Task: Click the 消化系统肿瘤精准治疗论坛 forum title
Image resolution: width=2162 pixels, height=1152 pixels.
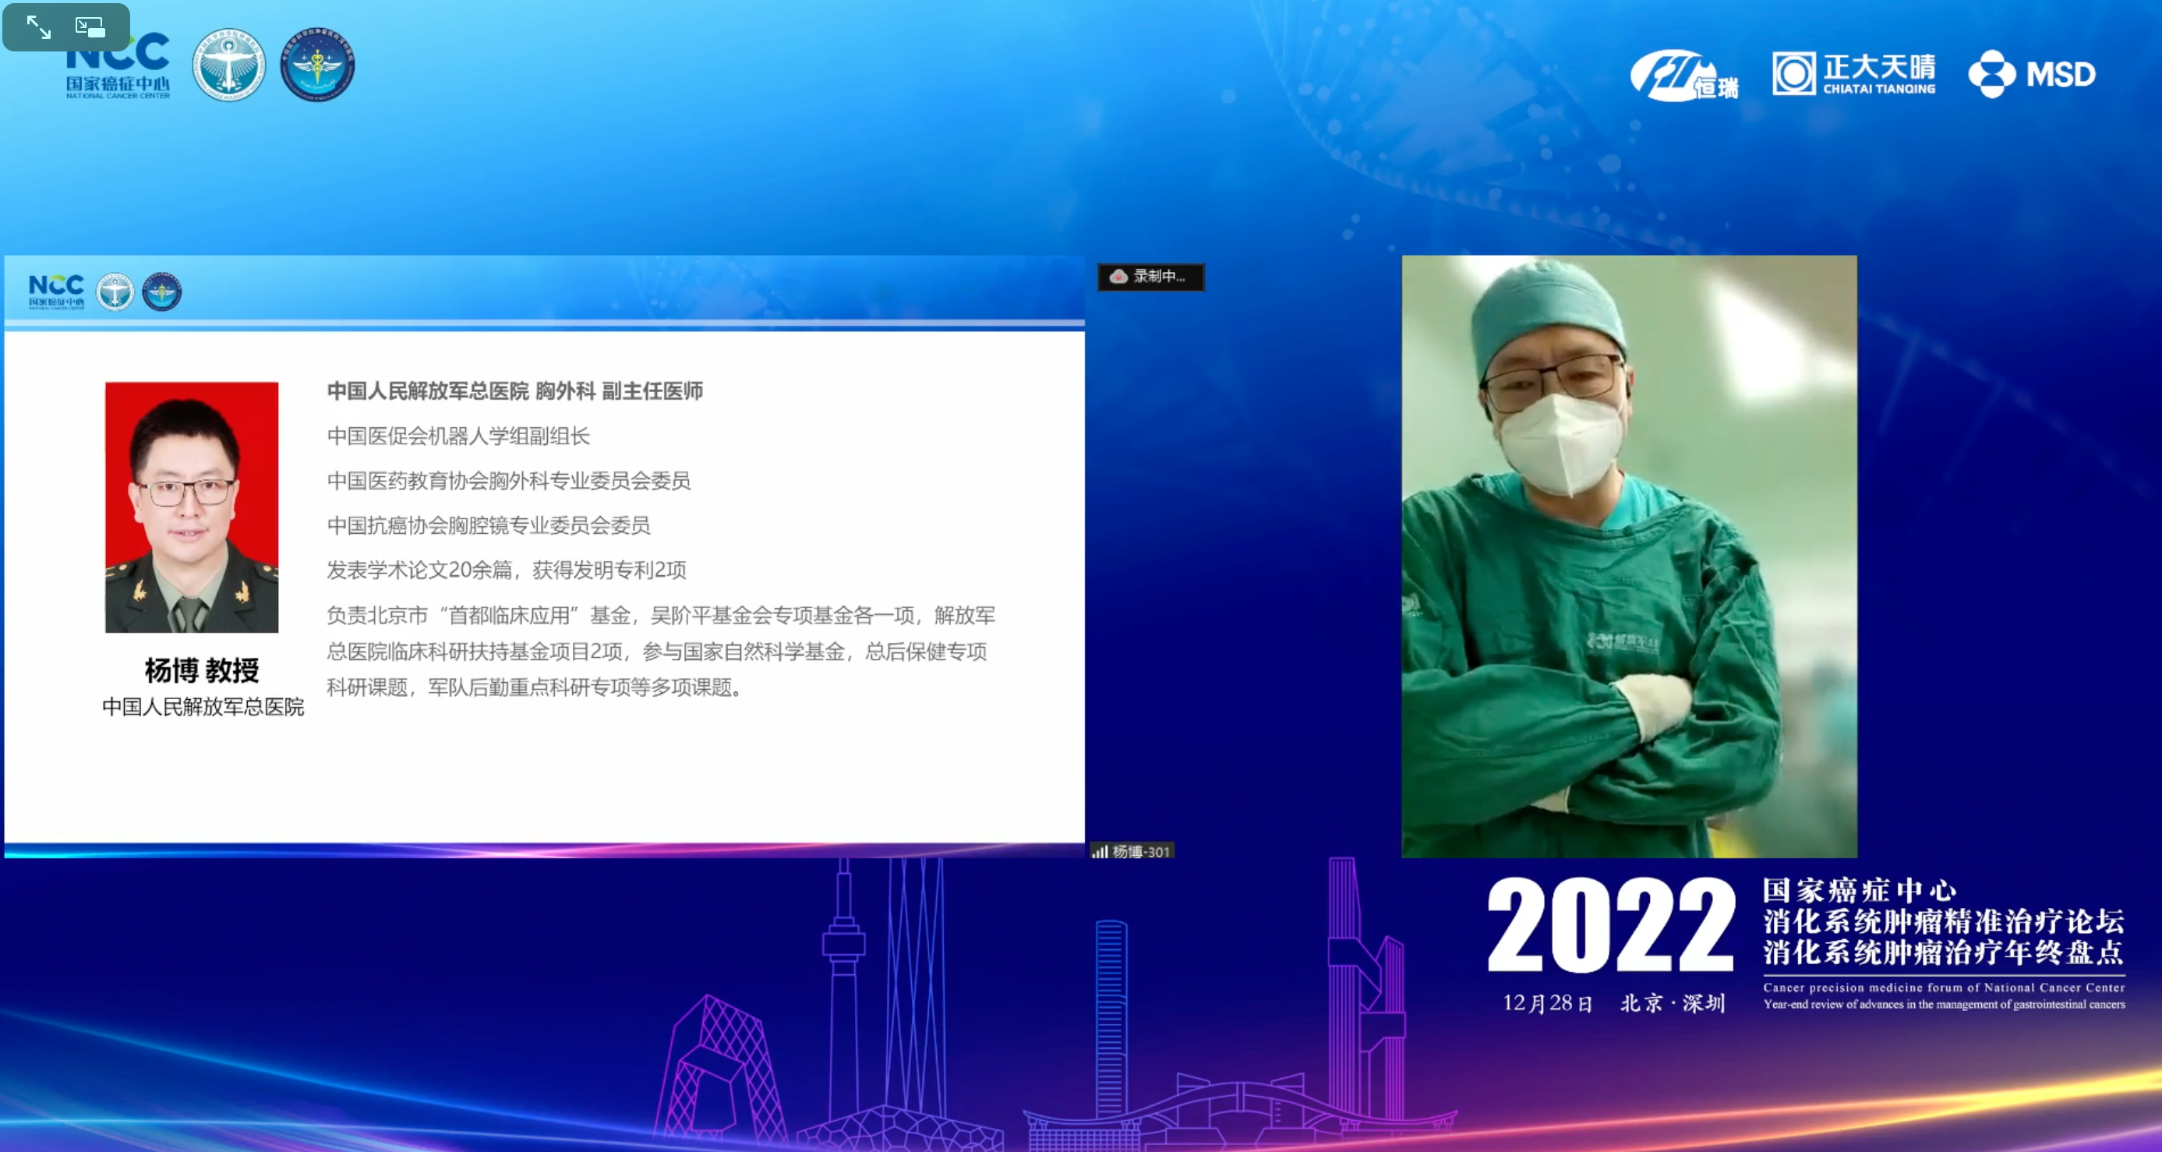Action: point(1943,921)
